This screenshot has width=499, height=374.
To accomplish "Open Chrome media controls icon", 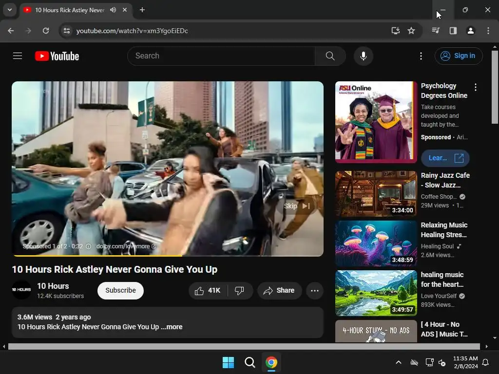I will pyautogui.click(x=435, y=31).
